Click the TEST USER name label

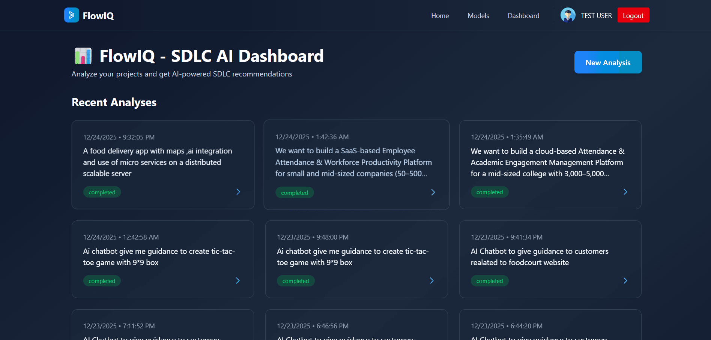596,15
